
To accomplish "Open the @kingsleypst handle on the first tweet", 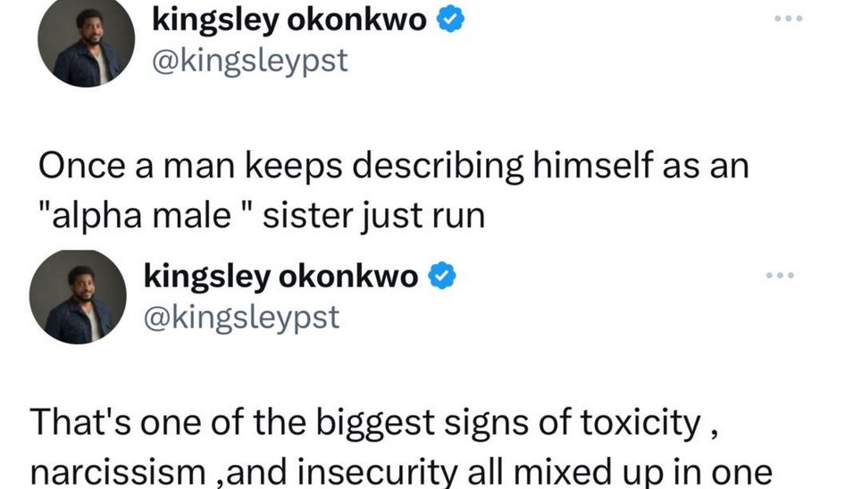I will (x=250, y=63).
